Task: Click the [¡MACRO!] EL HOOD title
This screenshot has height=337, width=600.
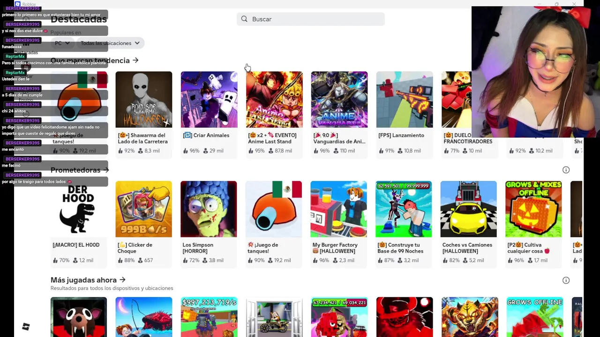Action: coord(76,245)
